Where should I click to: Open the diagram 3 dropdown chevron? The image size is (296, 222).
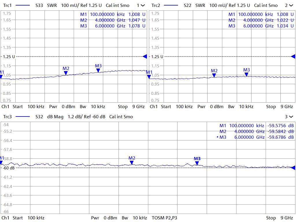pyautogui.click(x=291, y=117)
